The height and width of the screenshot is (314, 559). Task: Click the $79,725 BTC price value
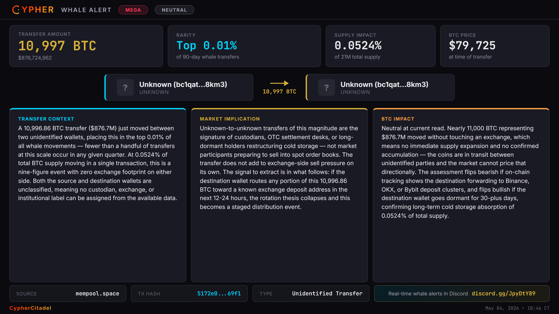click(472, 46)
